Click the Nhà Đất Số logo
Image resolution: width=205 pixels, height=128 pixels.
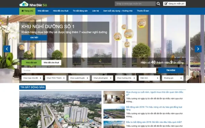click(x=33, y=4)
